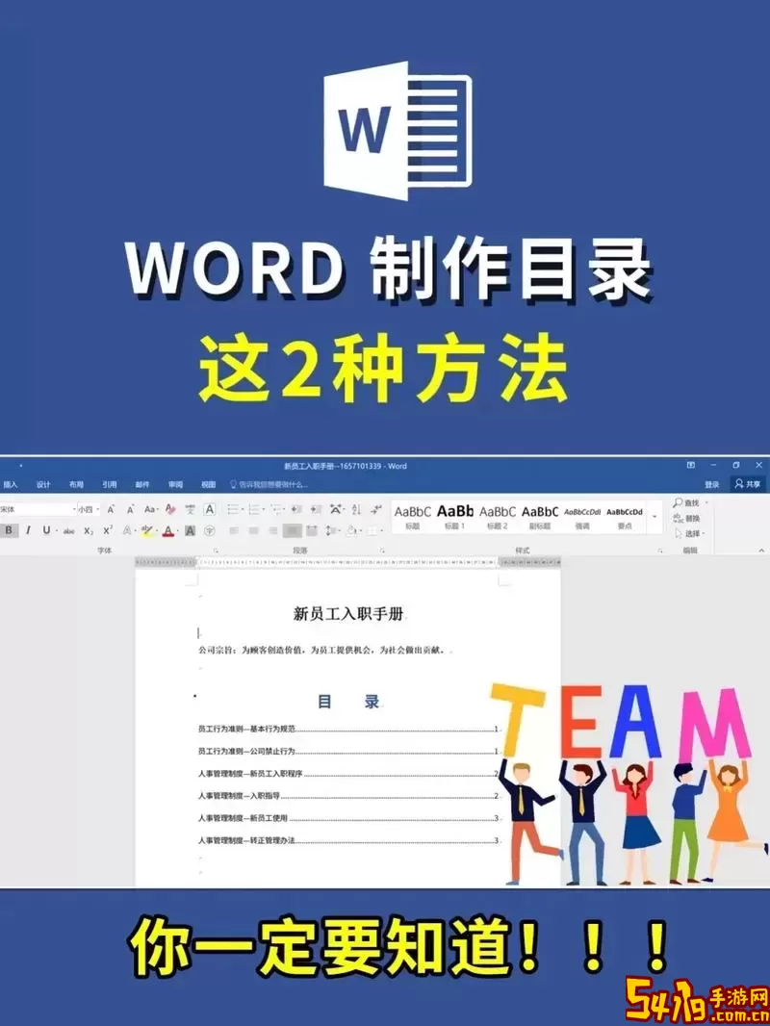Toggle Justify alignment
This screenshot has width=770, height=1026.
293,530
